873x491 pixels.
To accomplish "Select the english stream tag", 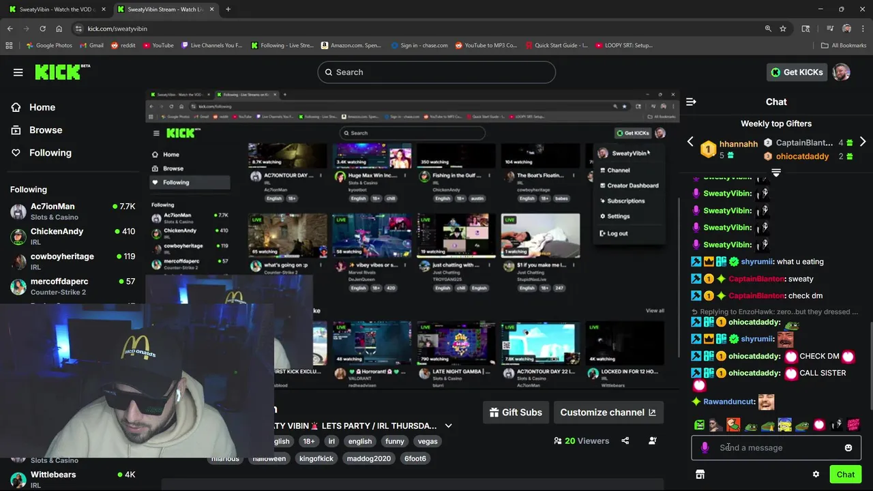I will click(360, 441).
